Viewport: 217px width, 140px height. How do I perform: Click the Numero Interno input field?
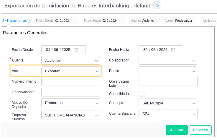pyautogui.click(x=71, y=81)
